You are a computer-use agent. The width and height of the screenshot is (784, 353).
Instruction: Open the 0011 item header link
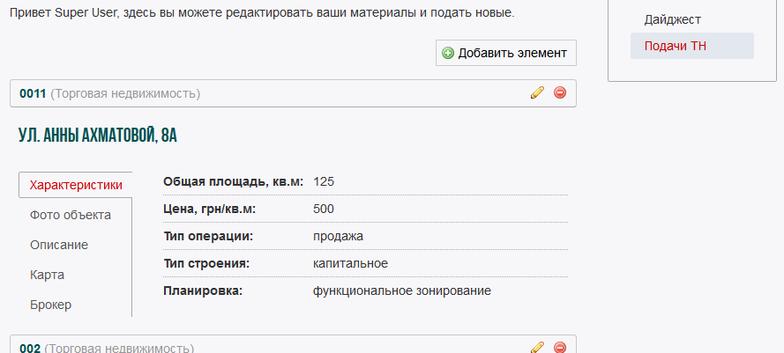coord(33,93)
